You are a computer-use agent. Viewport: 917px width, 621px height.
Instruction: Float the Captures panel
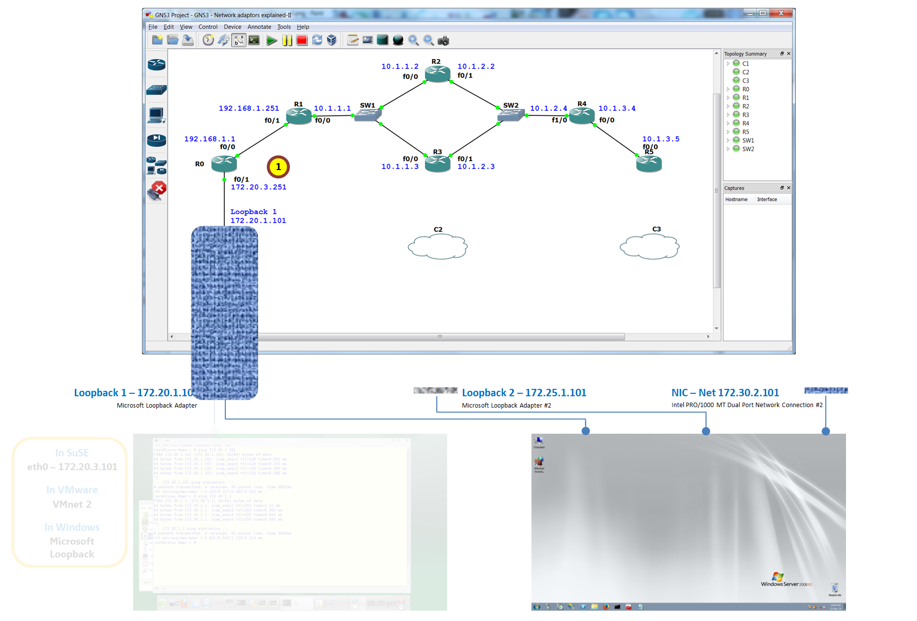point(782,188)
